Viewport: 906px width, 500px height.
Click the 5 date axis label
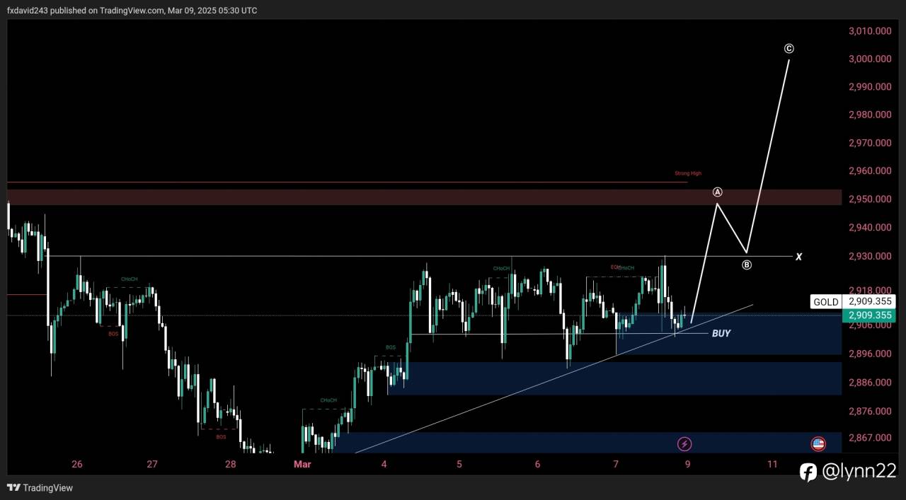point(459,465)
